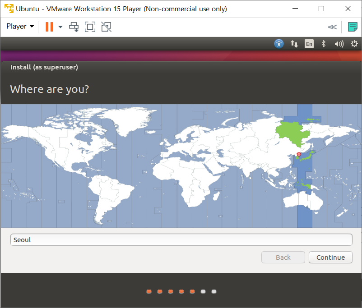Screen dimensions: 362x308
Task: Open the En keyboard layout indicator
Action: click(x=309, y=44)
